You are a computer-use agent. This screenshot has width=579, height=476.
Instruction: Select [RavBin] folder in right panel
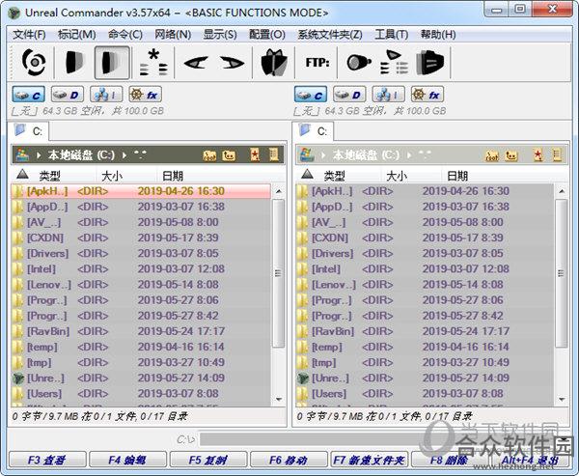[425, 331]
